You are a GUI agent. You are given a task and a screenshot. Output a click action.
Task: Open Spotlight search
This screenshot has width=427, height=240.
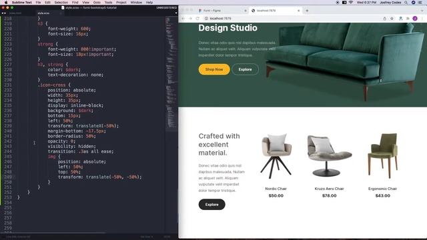[x=406, y=3]
